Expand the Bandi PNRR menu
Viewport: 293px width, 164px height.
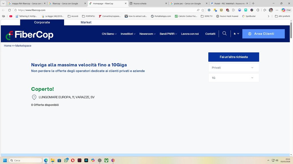pos(168,34)
